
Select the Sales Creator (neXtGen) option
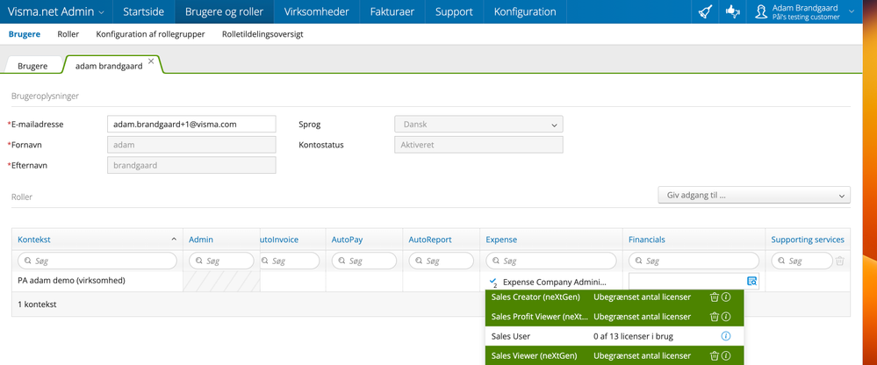pyautogui.click(x=615, y=297)
